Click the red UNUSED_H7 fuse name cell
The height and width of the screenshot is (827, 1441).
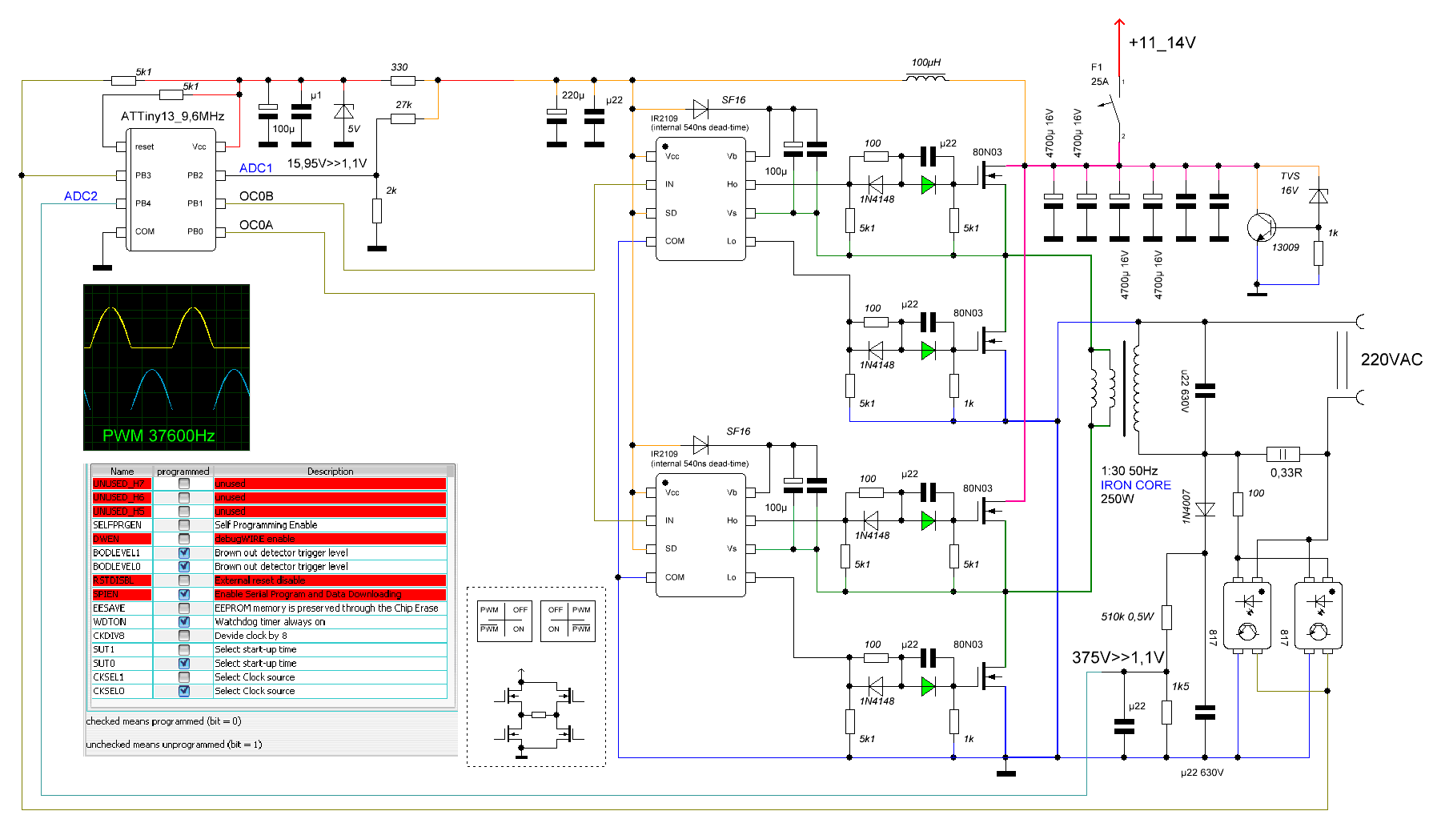(x=122, y=484)
